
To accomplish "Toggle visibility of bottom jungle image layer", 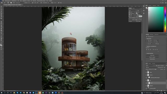I will tap(146, 89).
